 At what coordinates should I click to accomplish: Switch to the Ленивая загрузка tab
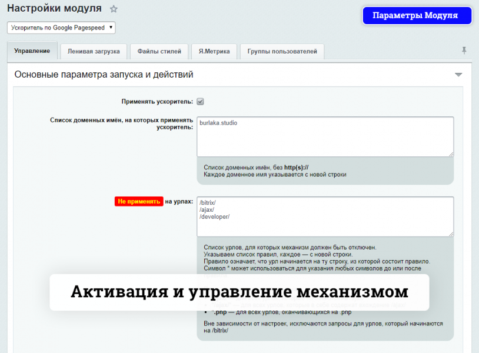coord(94,51)
